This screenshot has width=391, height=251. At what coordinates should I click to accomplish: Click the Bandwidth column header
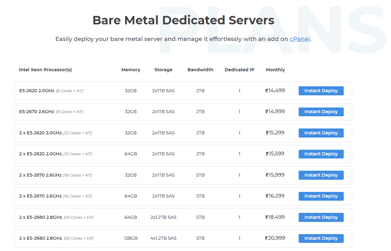(x=200, y=70)
